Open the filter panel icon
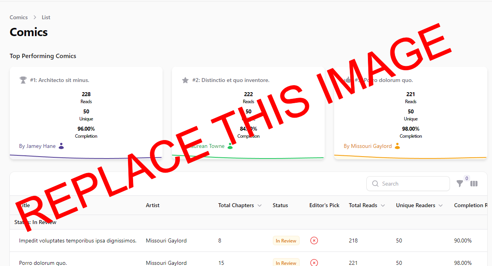Screen dimensions: 492x266 point(460,183)
